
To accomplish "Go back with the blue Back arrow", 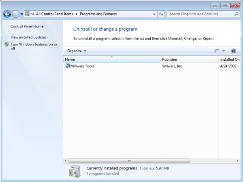I will click(7, 14).
